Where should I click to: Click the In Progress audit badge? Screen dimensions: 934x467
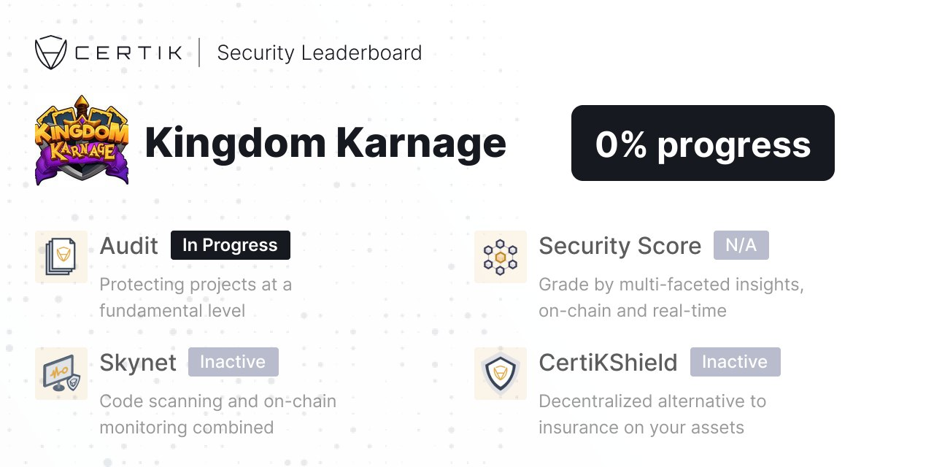pyautogui.click(x=231, y=245)
